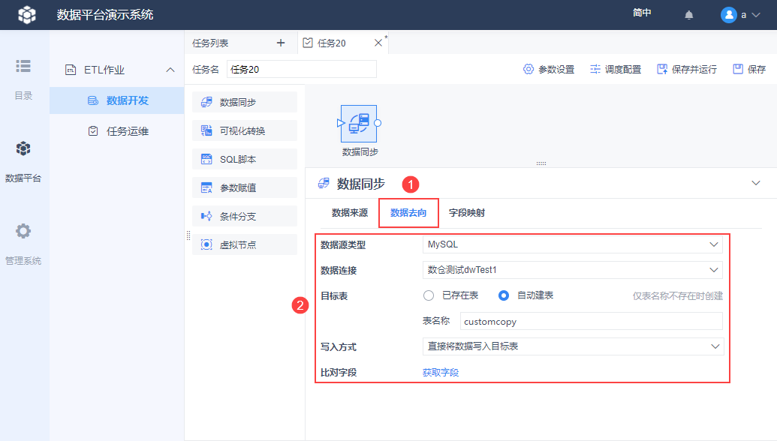Viewport: 777px width, 441px height.
Task: Click the 参数设置 gear icon
Action: point(529,69)
